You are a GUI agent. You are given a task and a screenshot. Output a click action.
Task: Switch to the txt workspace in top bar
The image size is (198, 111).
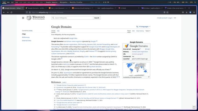coord(16,2)
